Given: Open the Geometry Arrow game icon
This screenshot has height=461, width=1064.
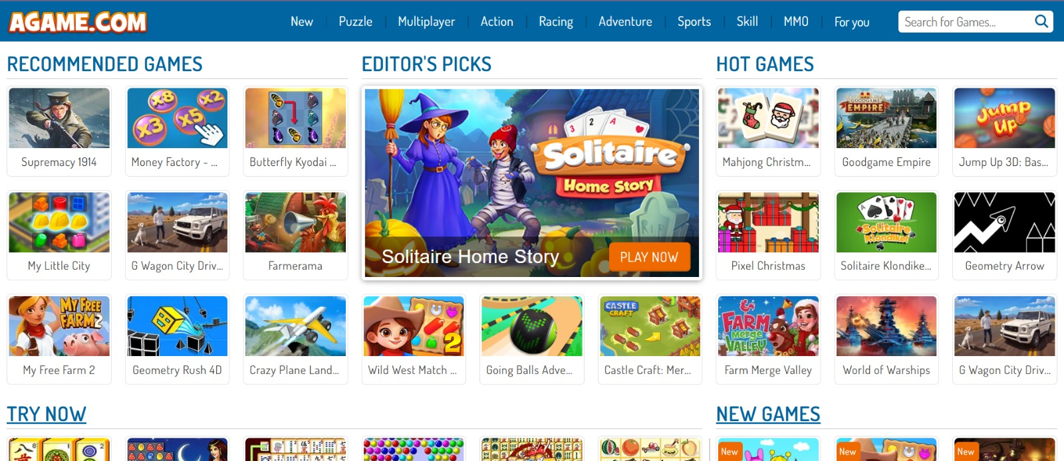Looking at the screenshot, I should click(x=1004, y=223).
